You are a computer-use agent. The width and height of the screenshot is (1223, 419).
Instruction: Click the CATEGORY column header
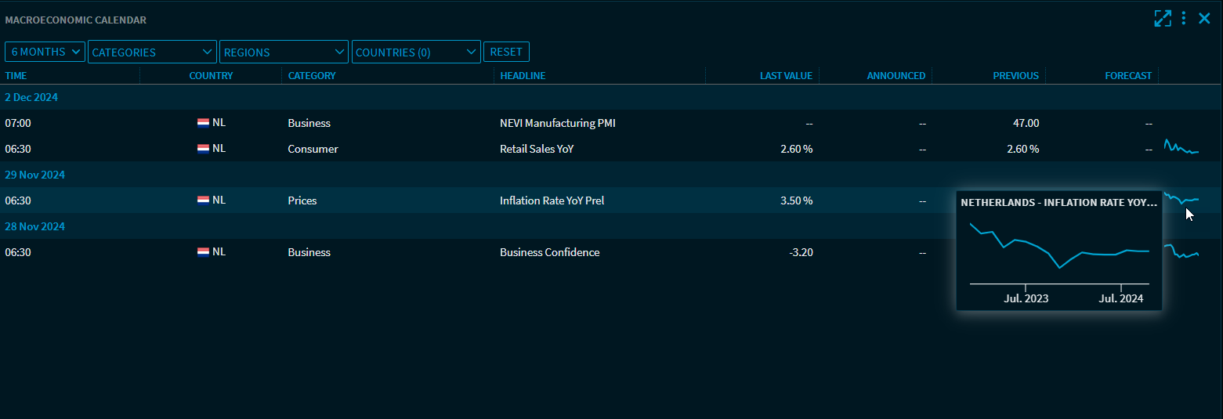pyautogui.click(x=312, y=76)
